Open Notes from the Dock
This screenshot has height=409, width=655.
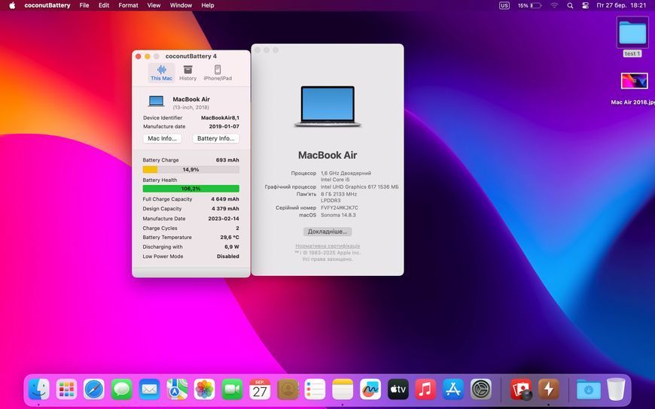pos(343,389)
